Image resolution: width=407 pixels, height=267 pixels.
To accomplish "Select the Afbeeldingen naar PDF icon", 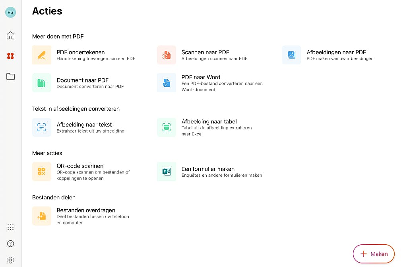I will [292, 55].
